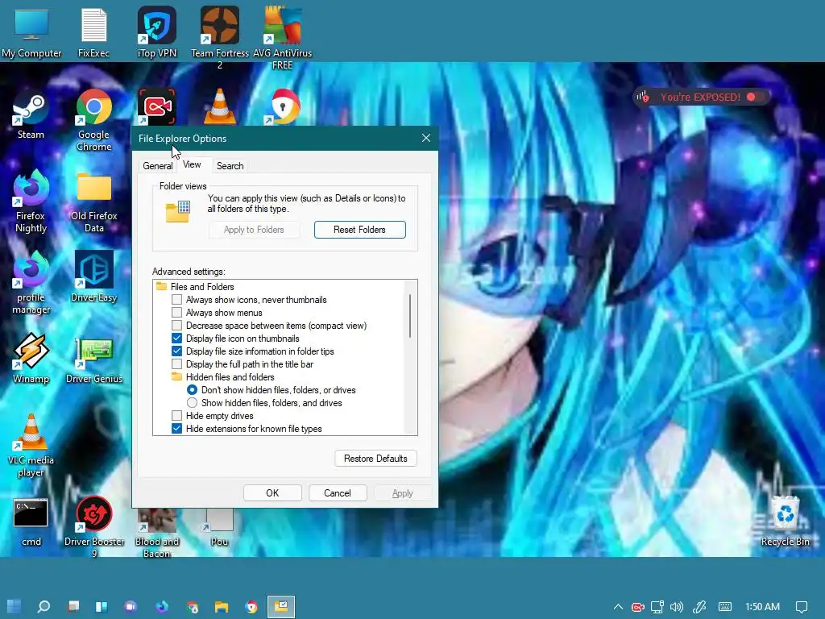This screenshot has width=825, height=619.
Task: Click the You're EXPOSED! VPN widget
Action: [700, 97]
